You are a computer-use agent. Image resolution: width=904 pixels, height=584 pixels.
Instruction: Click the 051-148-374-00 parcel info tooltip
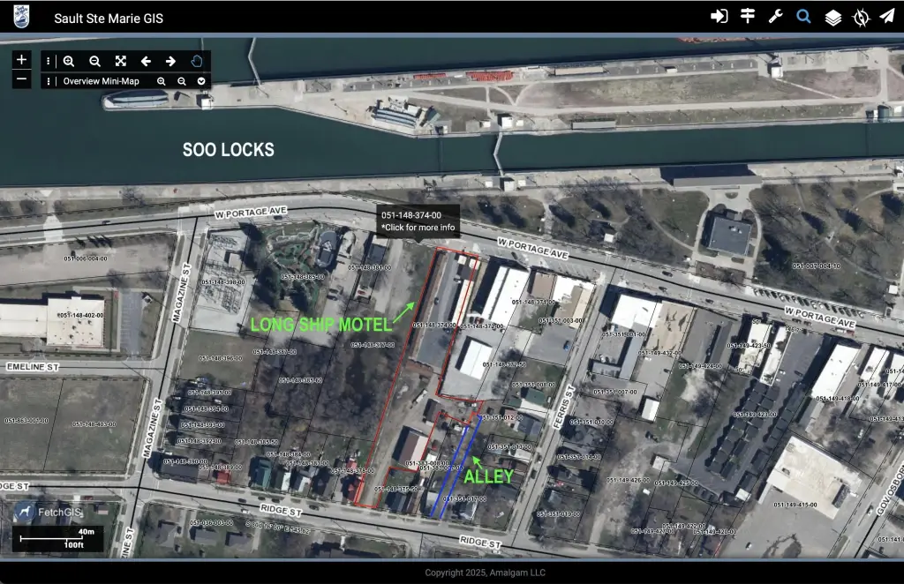tap(418, 221)
